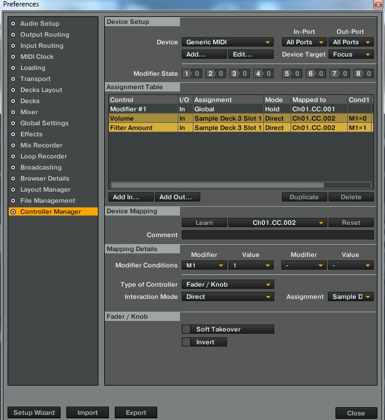The image size is (385, 420).
Task: Open the Ch01.CC.002 mapping dropdown
Action: pos(278,223)
